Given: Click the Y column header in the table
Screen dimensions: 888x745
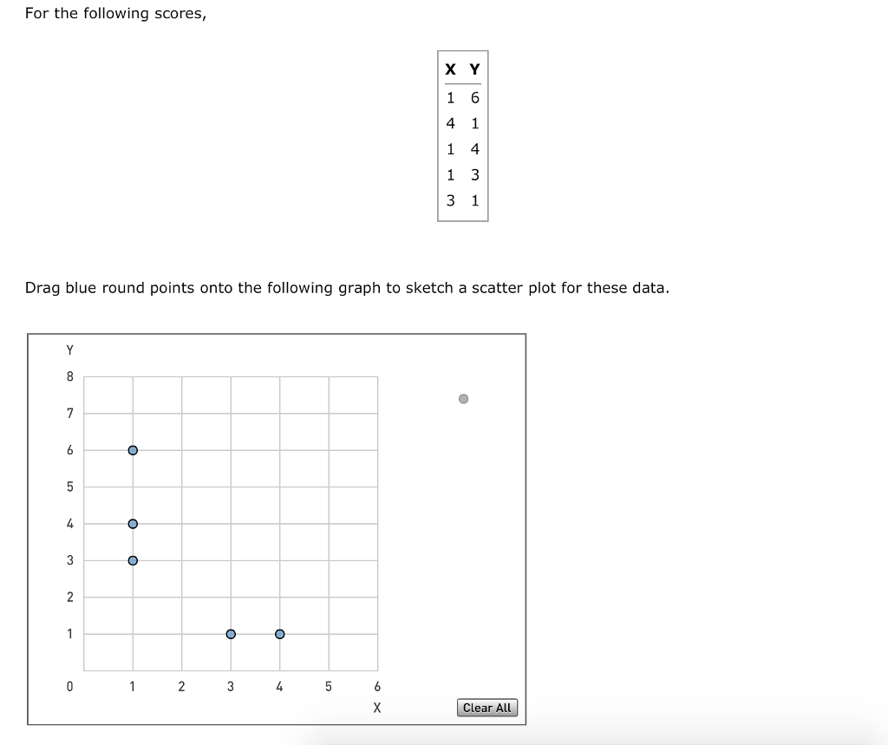Looking at the screenshot, I should click(473, 69).
